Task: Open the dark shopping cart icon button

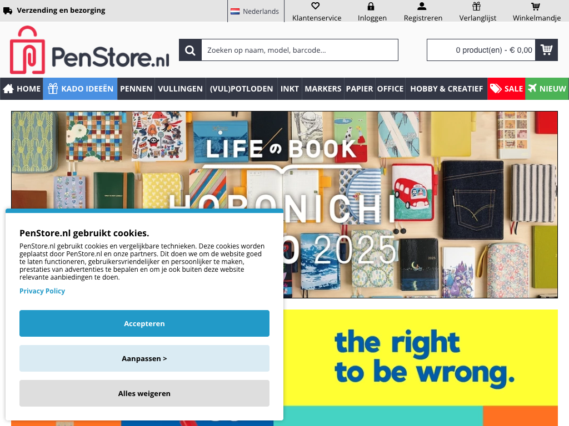Action: [547, 50]
